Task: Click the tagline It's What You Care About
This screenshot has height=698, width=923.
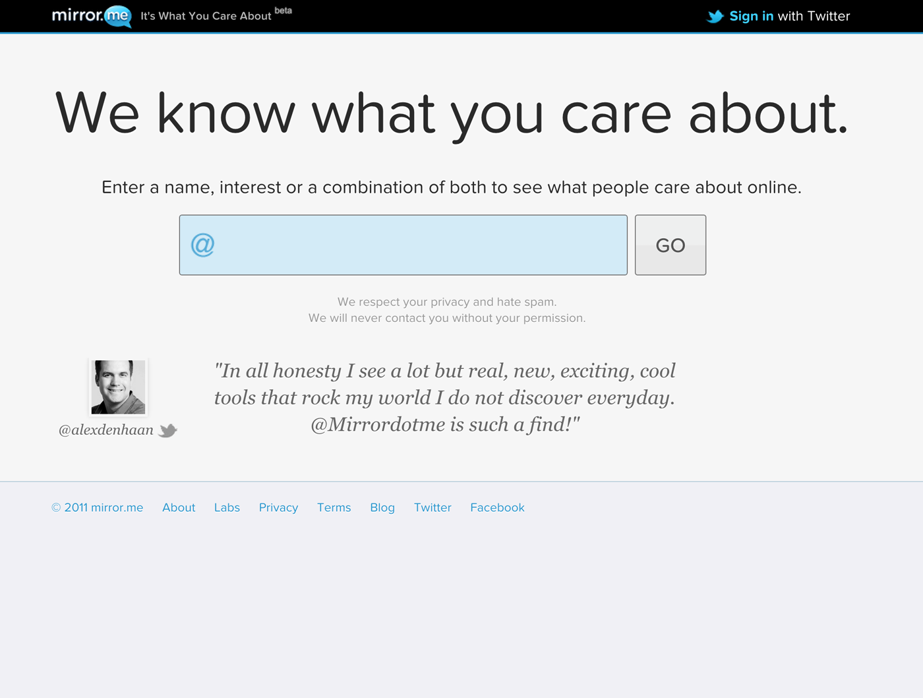Action: coord(206,16)
